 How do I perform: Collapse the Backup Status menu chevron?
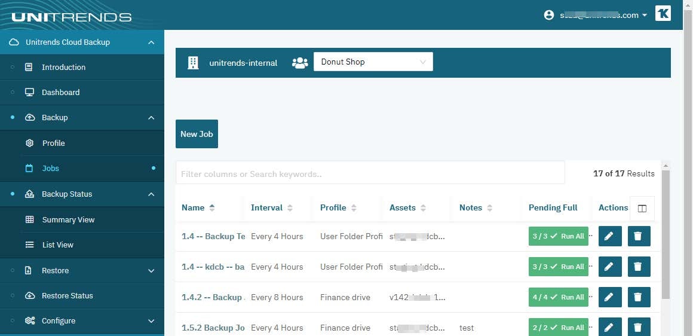[x=151, y=194]
